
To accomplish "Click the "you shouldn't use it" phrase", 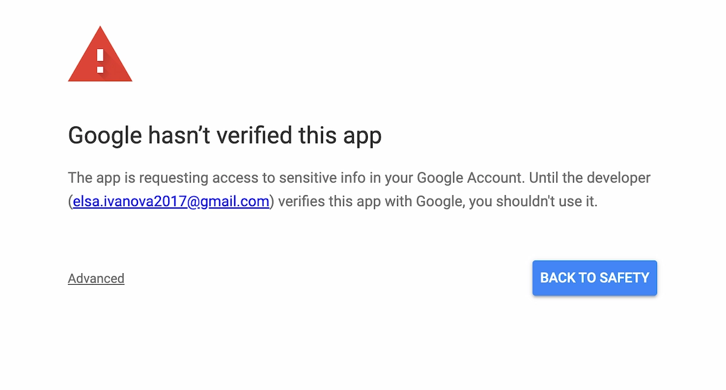I will pyautogui.click(x=533, y=201).
